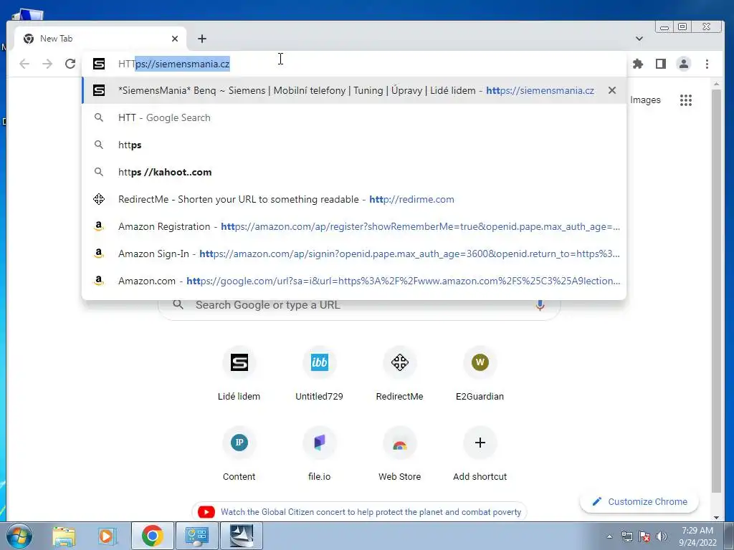Open the E2Guardian shortcut
The height and width of the screenshot is (550, 734).
click(480, 374)
